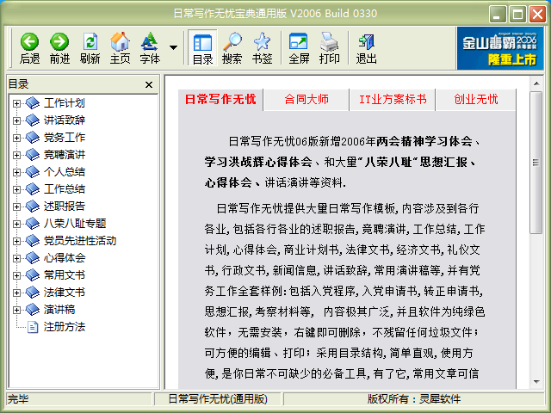Image resolution: width=551 pixels, height=413 pixels.
Task: Select the 八荣八耻专题 label in tree
Action: tap(75, 224)
